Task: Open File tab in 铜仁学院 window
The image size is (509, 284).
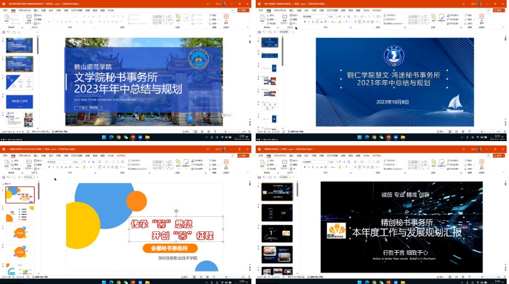Action: point(261,11)
